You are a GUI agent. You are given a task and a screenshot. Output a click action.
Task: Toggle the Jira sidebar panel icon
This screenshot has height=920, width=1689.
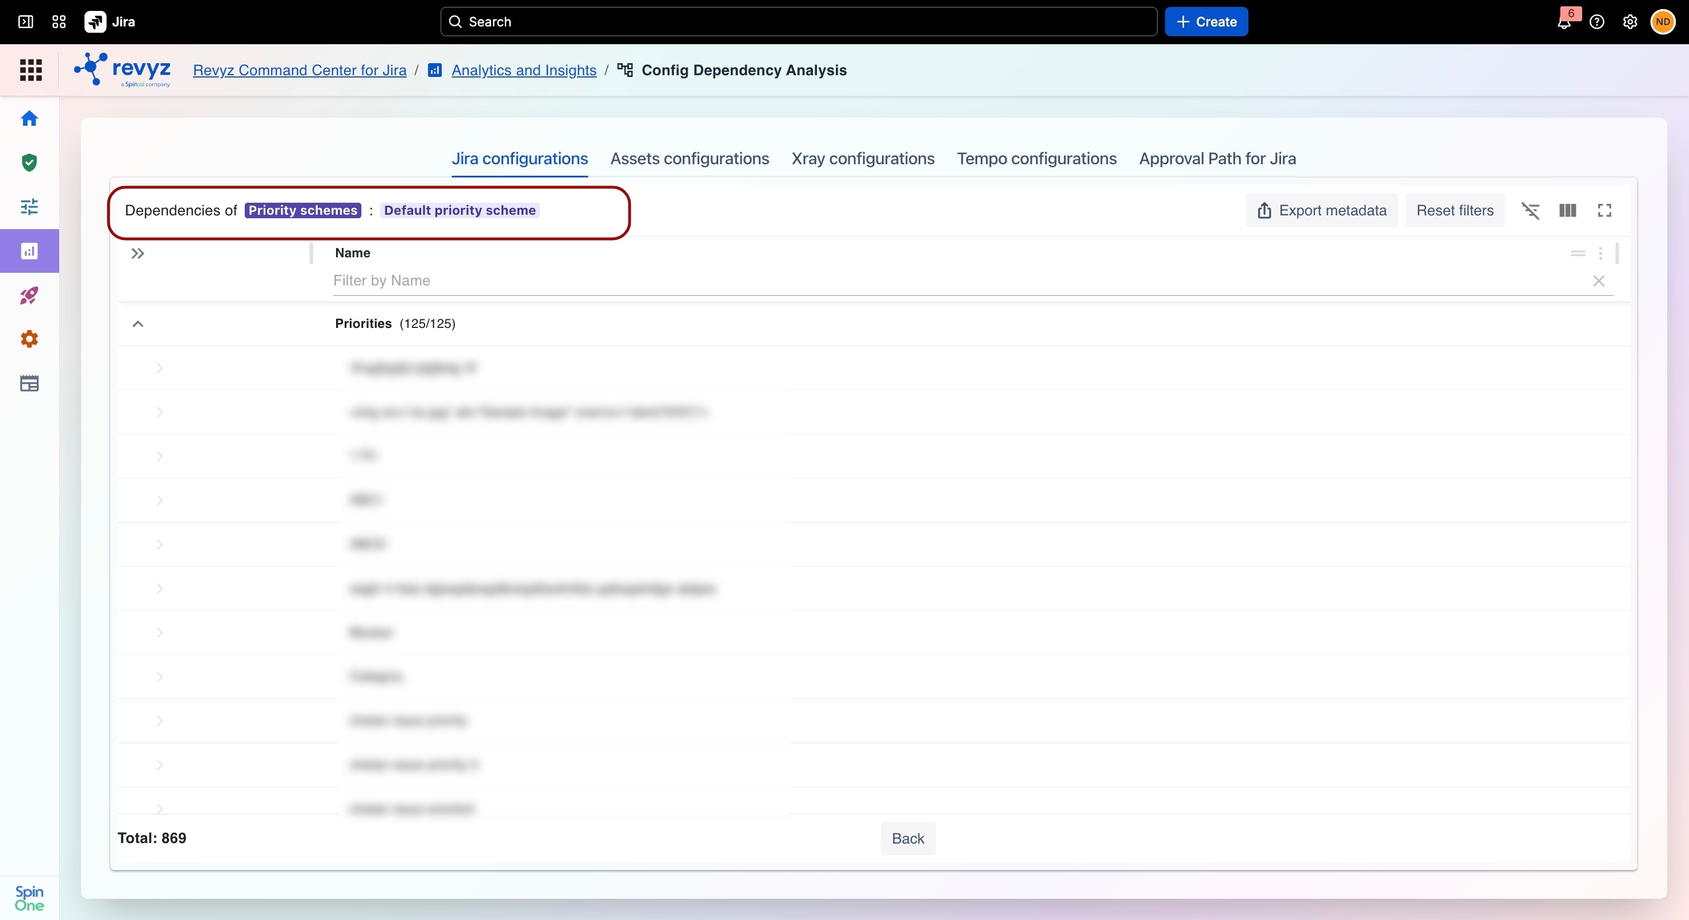tap(26, 22)
